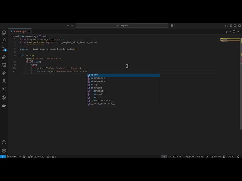Toggle the secondary side bar
Viewport: 242px width, 181px height.
pyautogui.click(x=239, y=26)
